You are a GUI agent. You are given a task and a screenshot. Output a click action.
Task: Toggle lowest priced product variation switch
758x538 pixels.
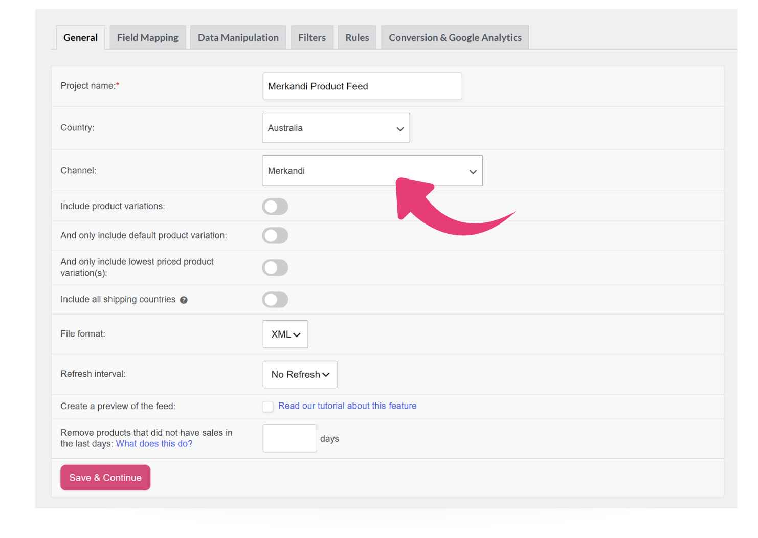(x=275, y=267)
